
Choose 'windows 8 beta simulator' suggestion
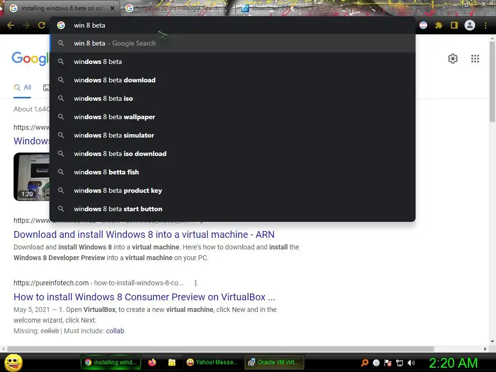tap(232, 135)
